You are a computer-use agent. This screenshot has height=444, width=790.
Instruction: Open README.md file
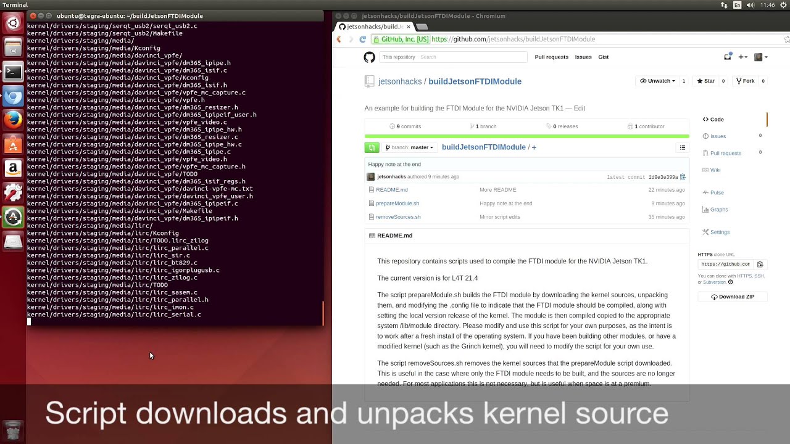(392, 190)
